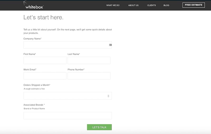Viewport: 211px width, 134px height.
Task: Click the Orders Shipped a Month field
Action: point(65,96)
